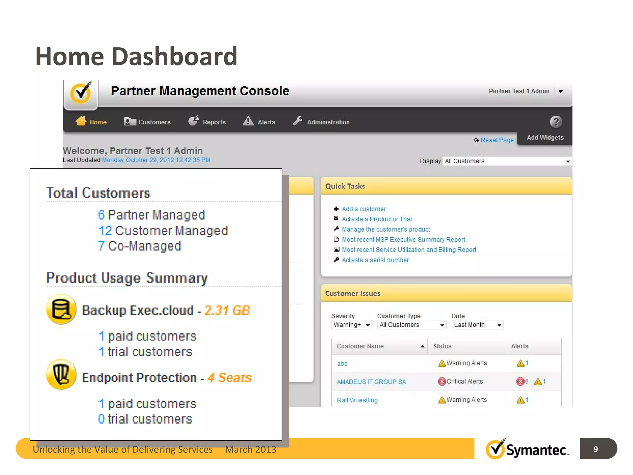Click the Administration wrench icon
Screen dimensions: 633x475
[x=298, y=121]
